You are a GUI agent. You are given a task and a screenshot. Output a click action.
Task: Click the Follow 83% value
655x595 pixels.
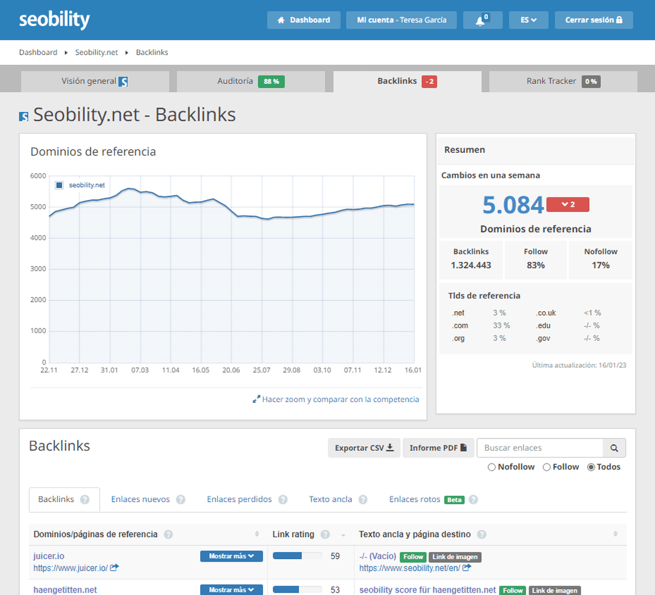tap(535, 265)
